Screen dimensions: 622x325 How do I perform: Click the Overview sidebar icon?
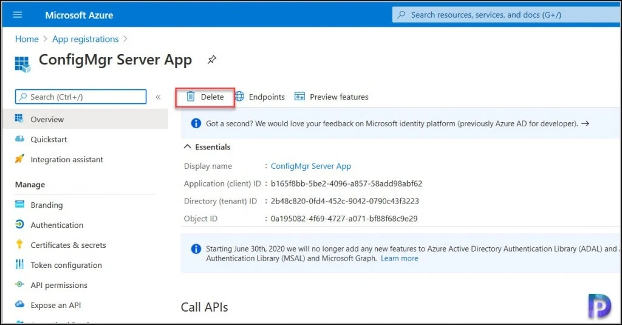[19, 118]
